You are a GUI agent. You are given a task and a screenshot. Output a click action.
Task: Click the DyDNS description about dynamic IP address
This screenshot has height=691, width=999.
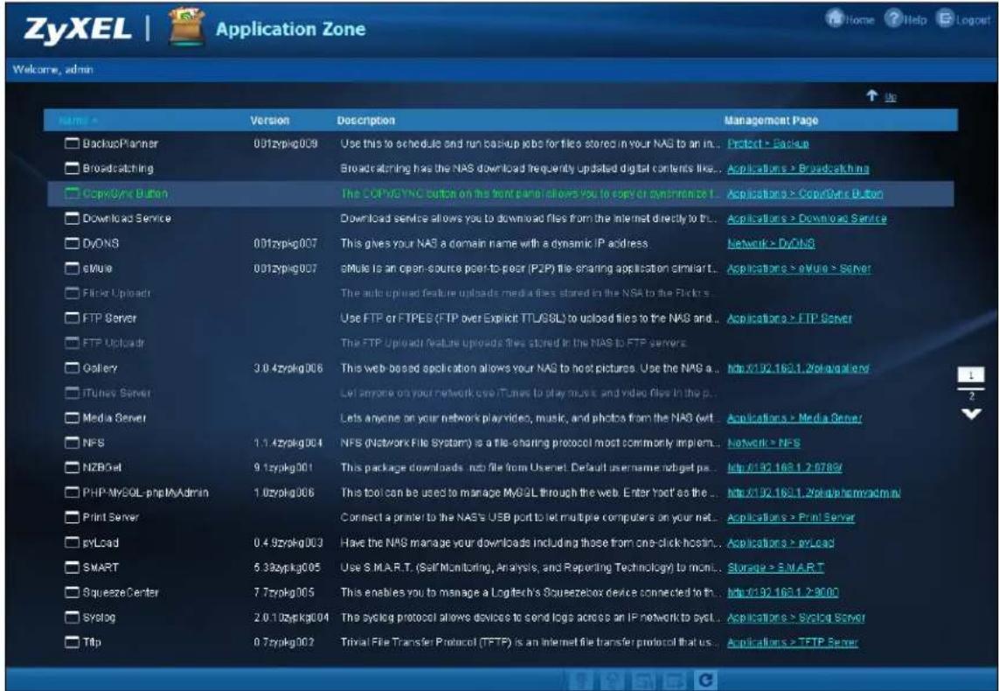pyautogui.click(x=494, y=243)
